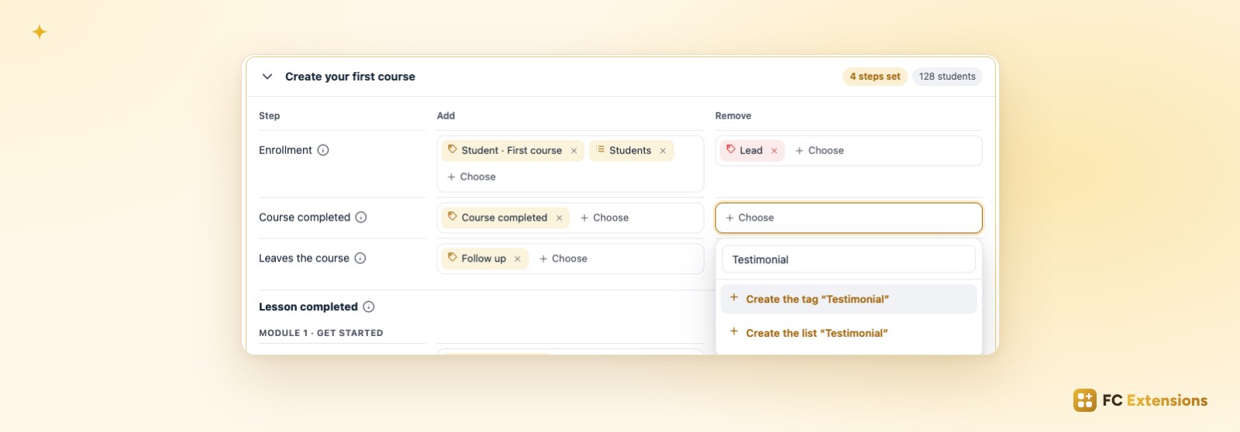Viewport: 1240px width, 432px height.
Task: Show info for Leaves the course
Action: pos(360,259)
